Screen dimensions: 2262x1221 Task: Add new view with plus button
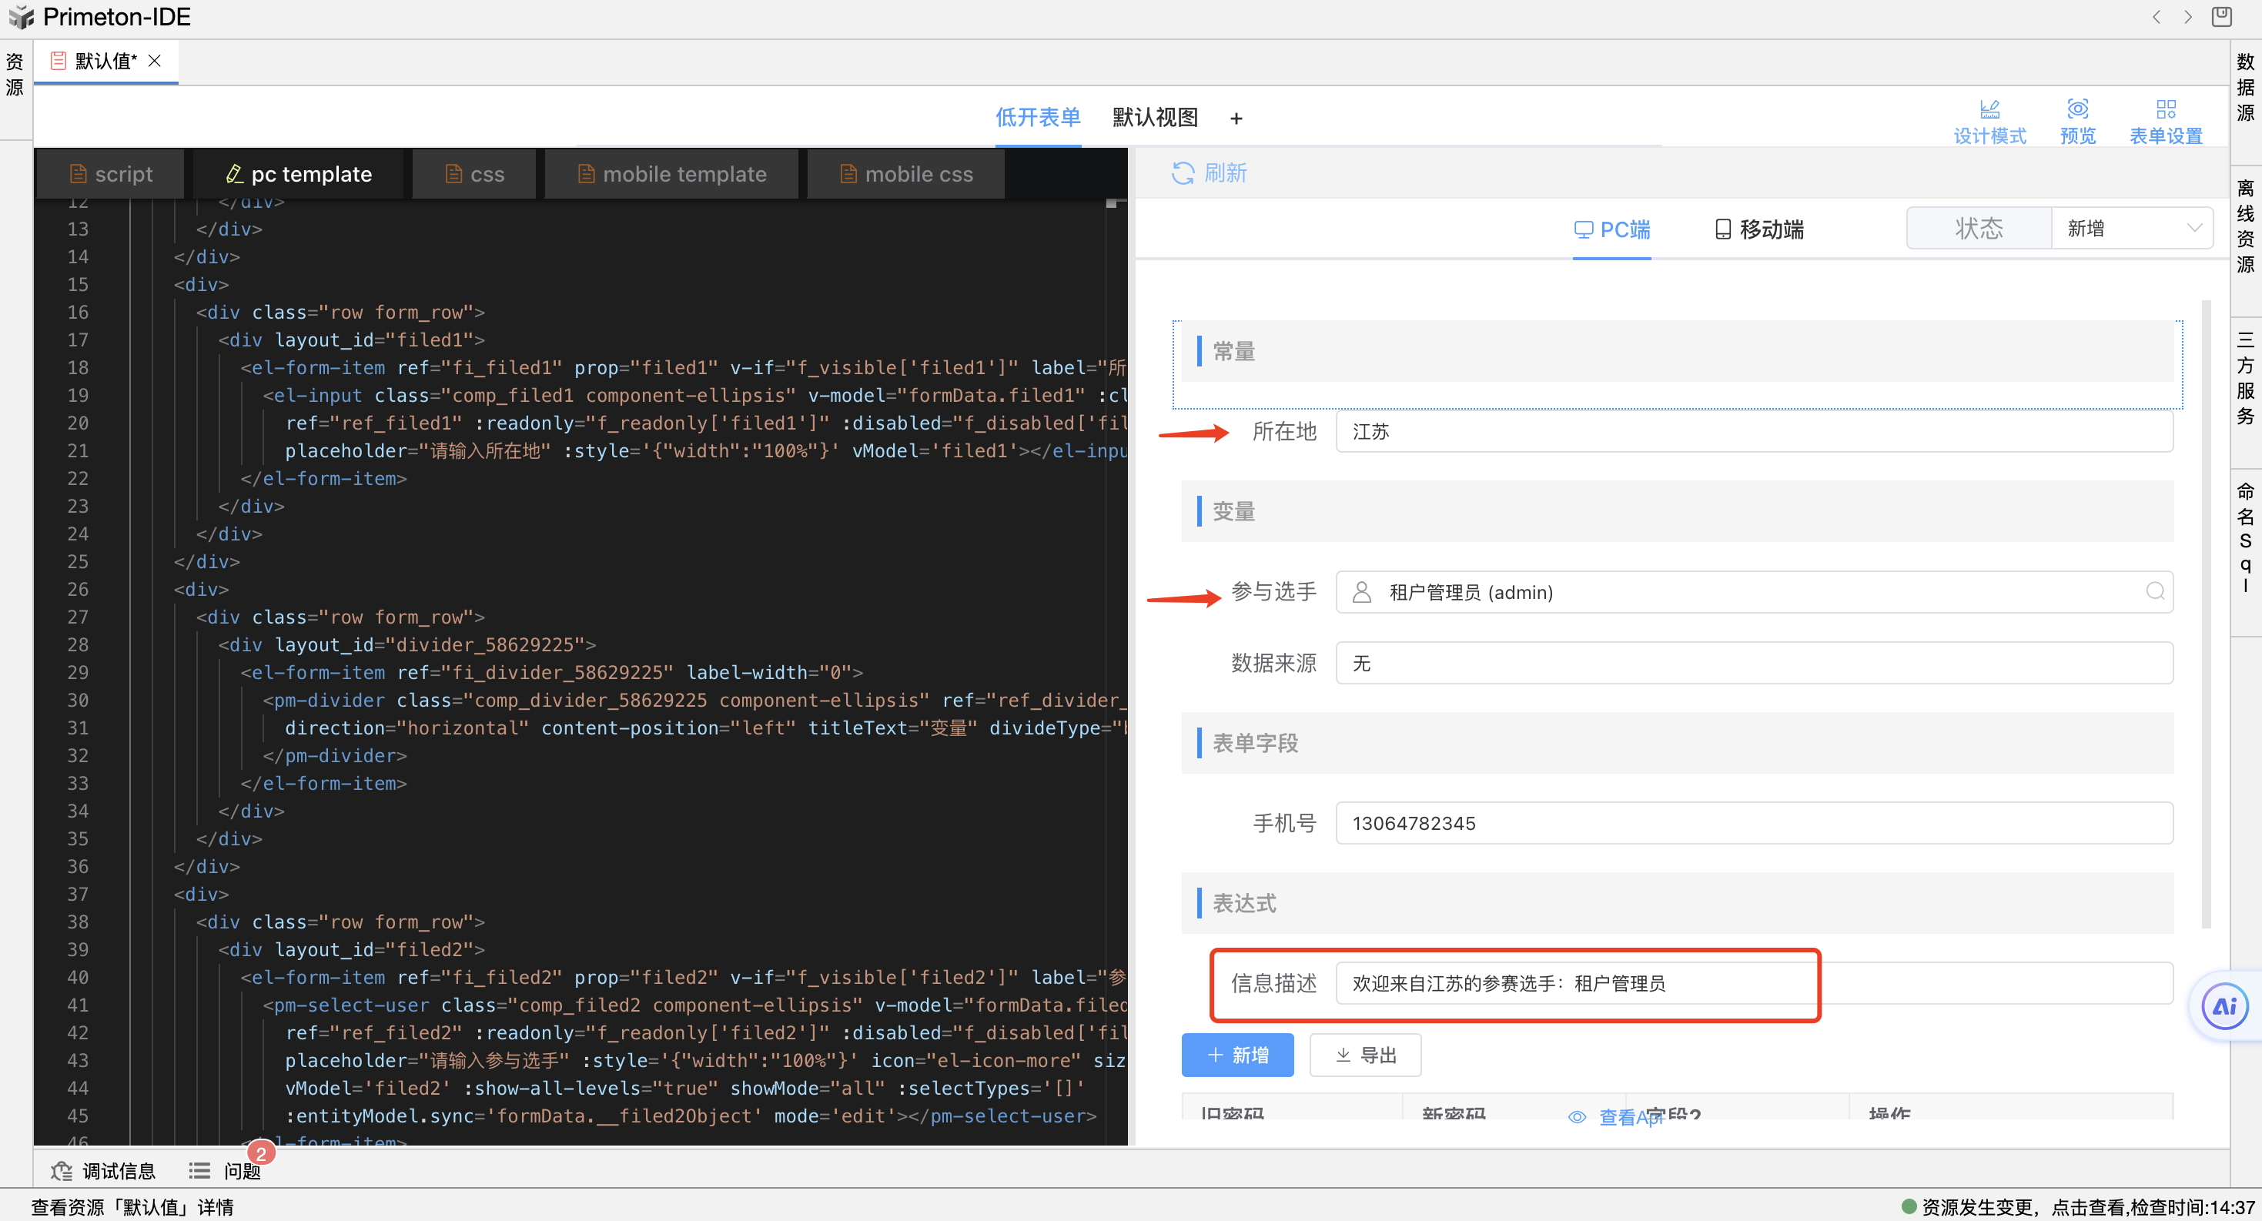point(1236,119)
